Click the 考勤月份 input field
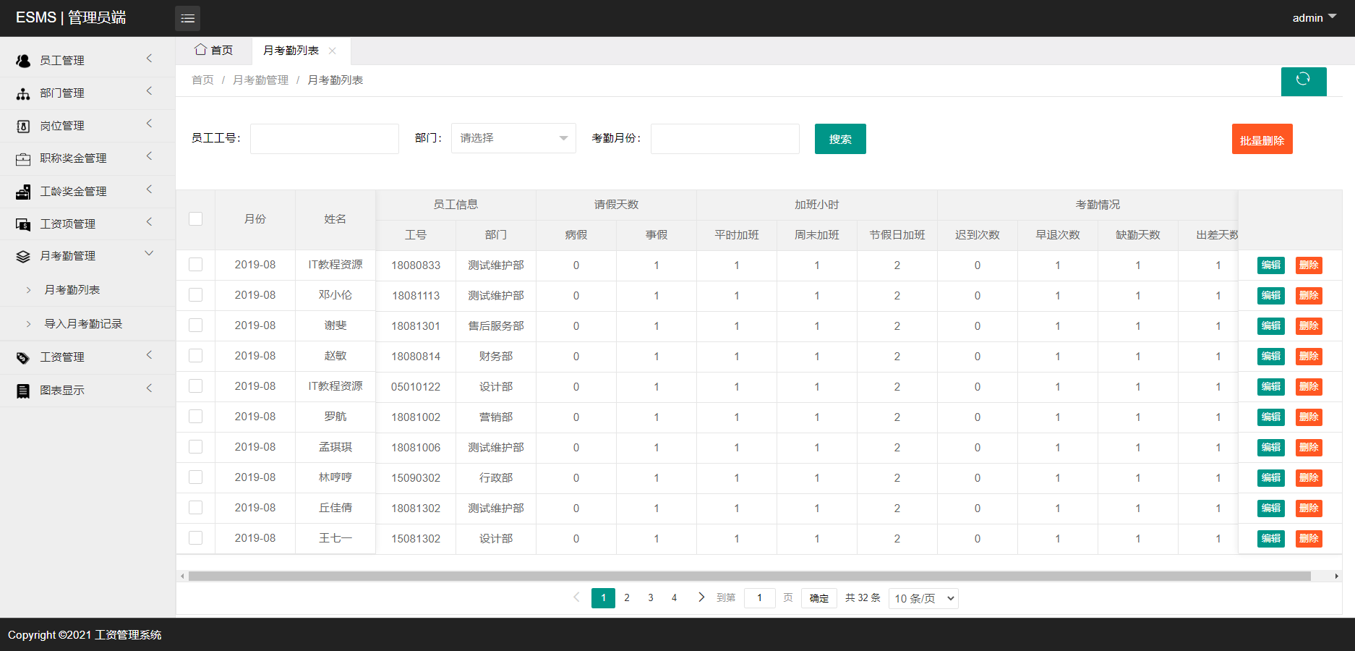The width and height of the screenshot is (1355, 651). click(725, 139)
